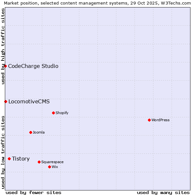The height and width of the screenshot is (195, 195).
Task: Click the Squarespace red marker
Action: point(39,162)
